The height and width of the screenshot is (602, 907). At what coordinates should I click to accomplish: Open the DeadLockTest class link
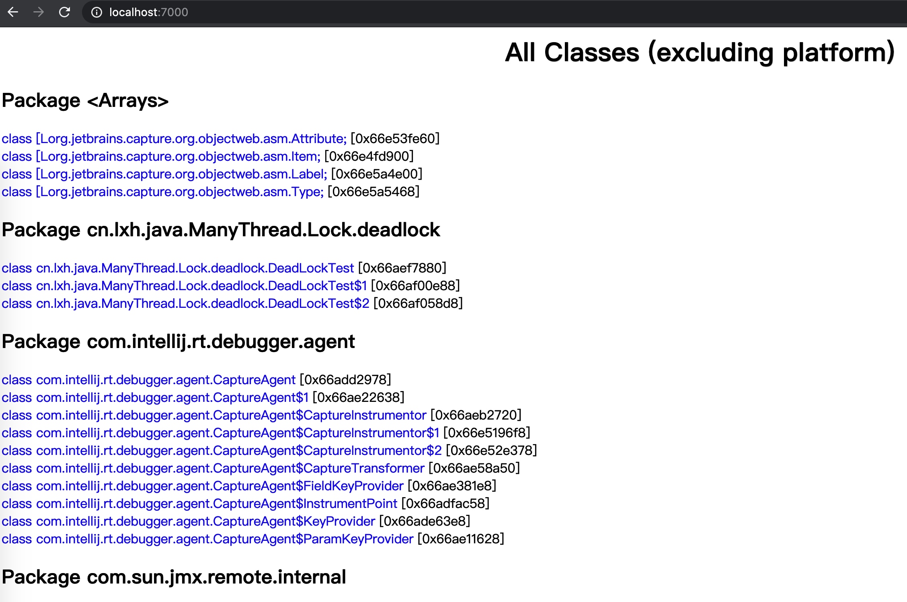(x=178, y=268)
